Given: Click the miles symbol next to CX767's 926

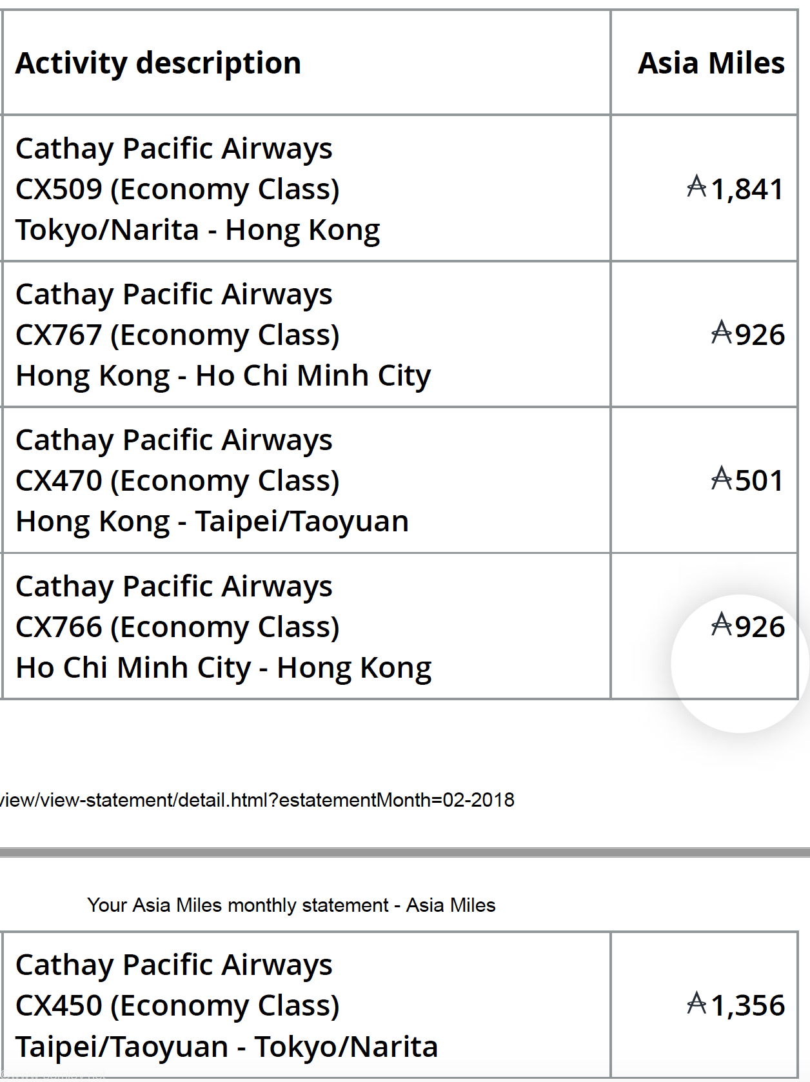Looking at the screenshot, I should [x=721, y=333].
